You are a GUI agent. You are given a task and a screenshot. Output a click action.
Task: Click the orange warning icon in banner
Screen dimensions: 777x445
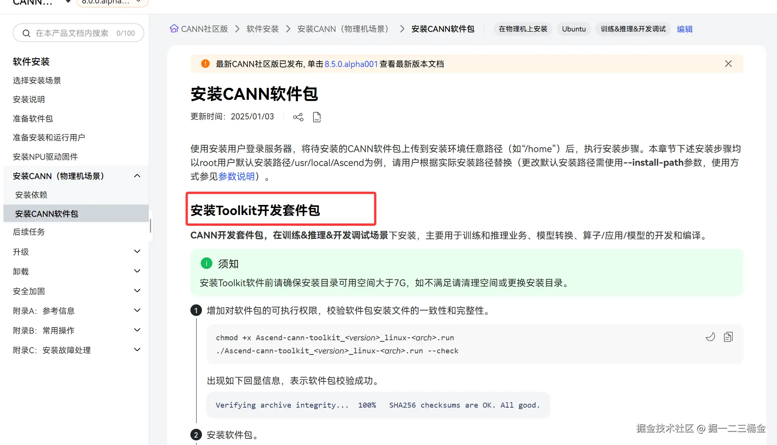[205, 64]
